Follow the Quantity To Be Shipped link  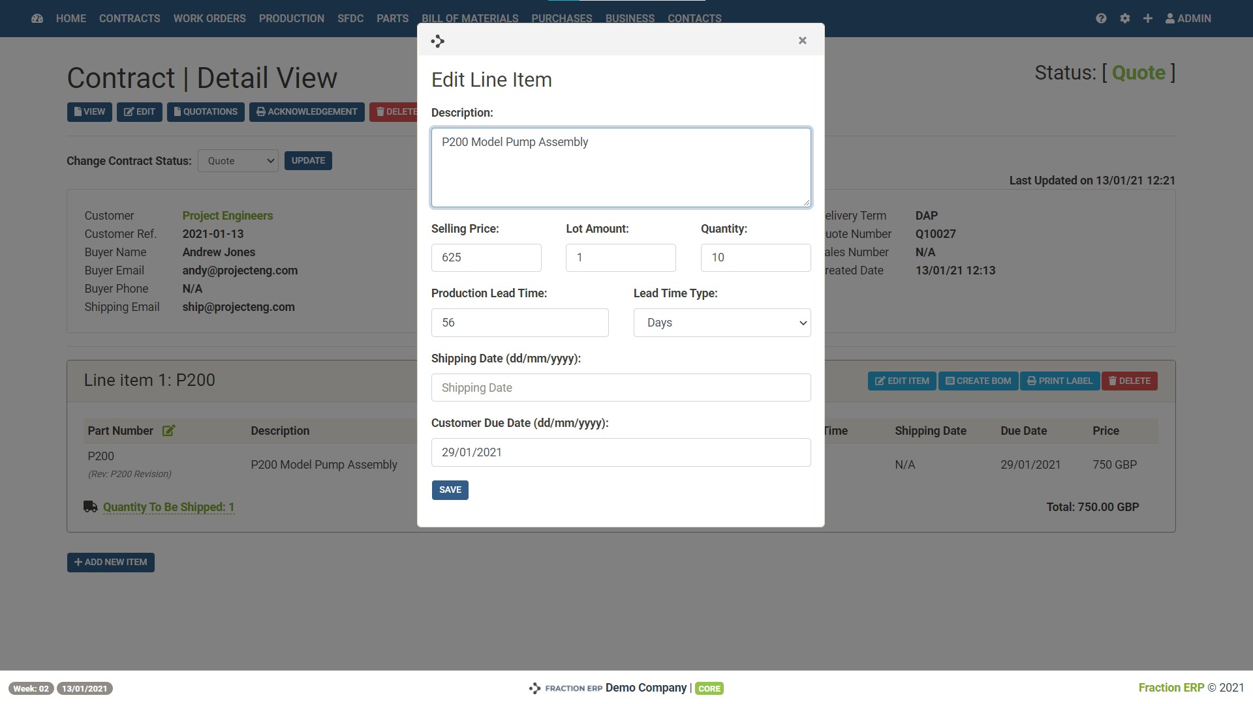click(x=168, y=507)
